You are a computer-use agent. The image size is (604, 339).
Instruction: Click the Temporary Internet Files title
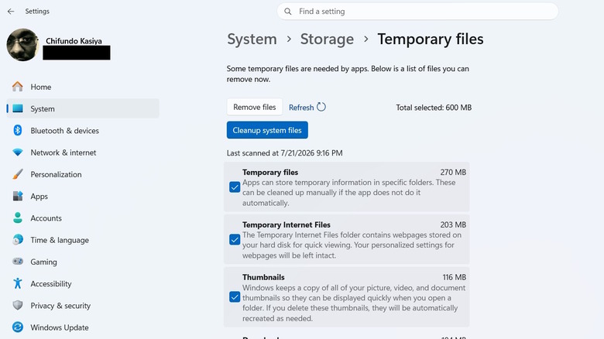(x=287, y=224)
